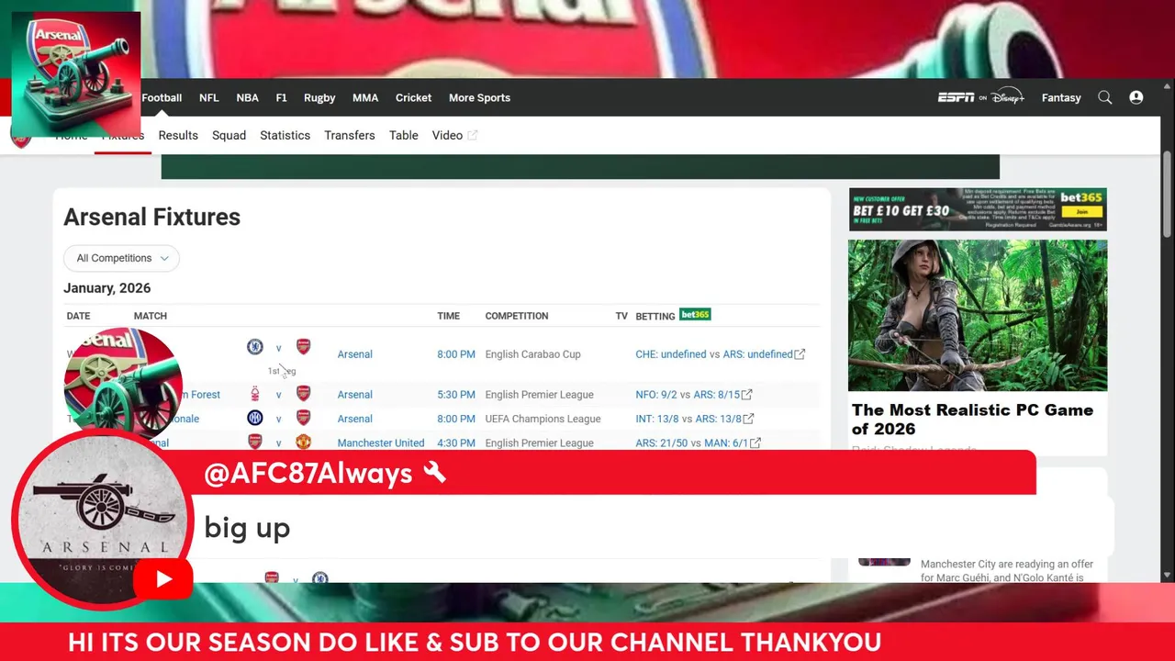1175x661 pixels.
Task: Click ARS: 21/50 betting odds
Action: tap(661, 443)
